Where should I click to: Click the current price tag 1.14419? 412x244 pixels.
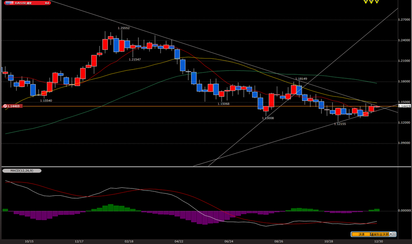point(404,106)
